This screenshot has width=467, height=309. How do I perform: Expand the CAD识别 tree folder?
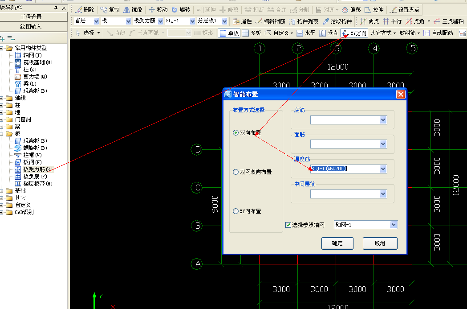coord(1,212)
